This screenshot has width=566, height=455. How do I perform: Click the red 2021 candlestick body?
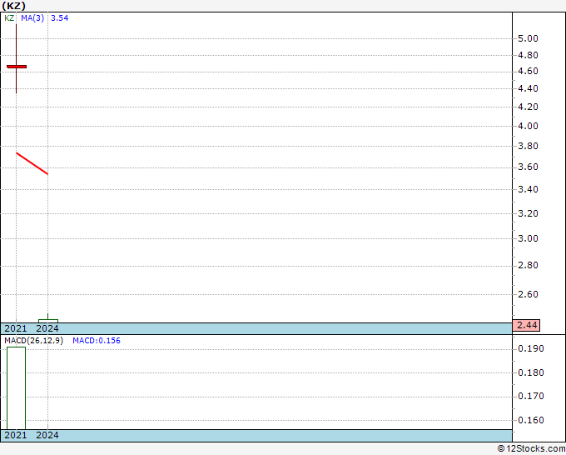17,67
